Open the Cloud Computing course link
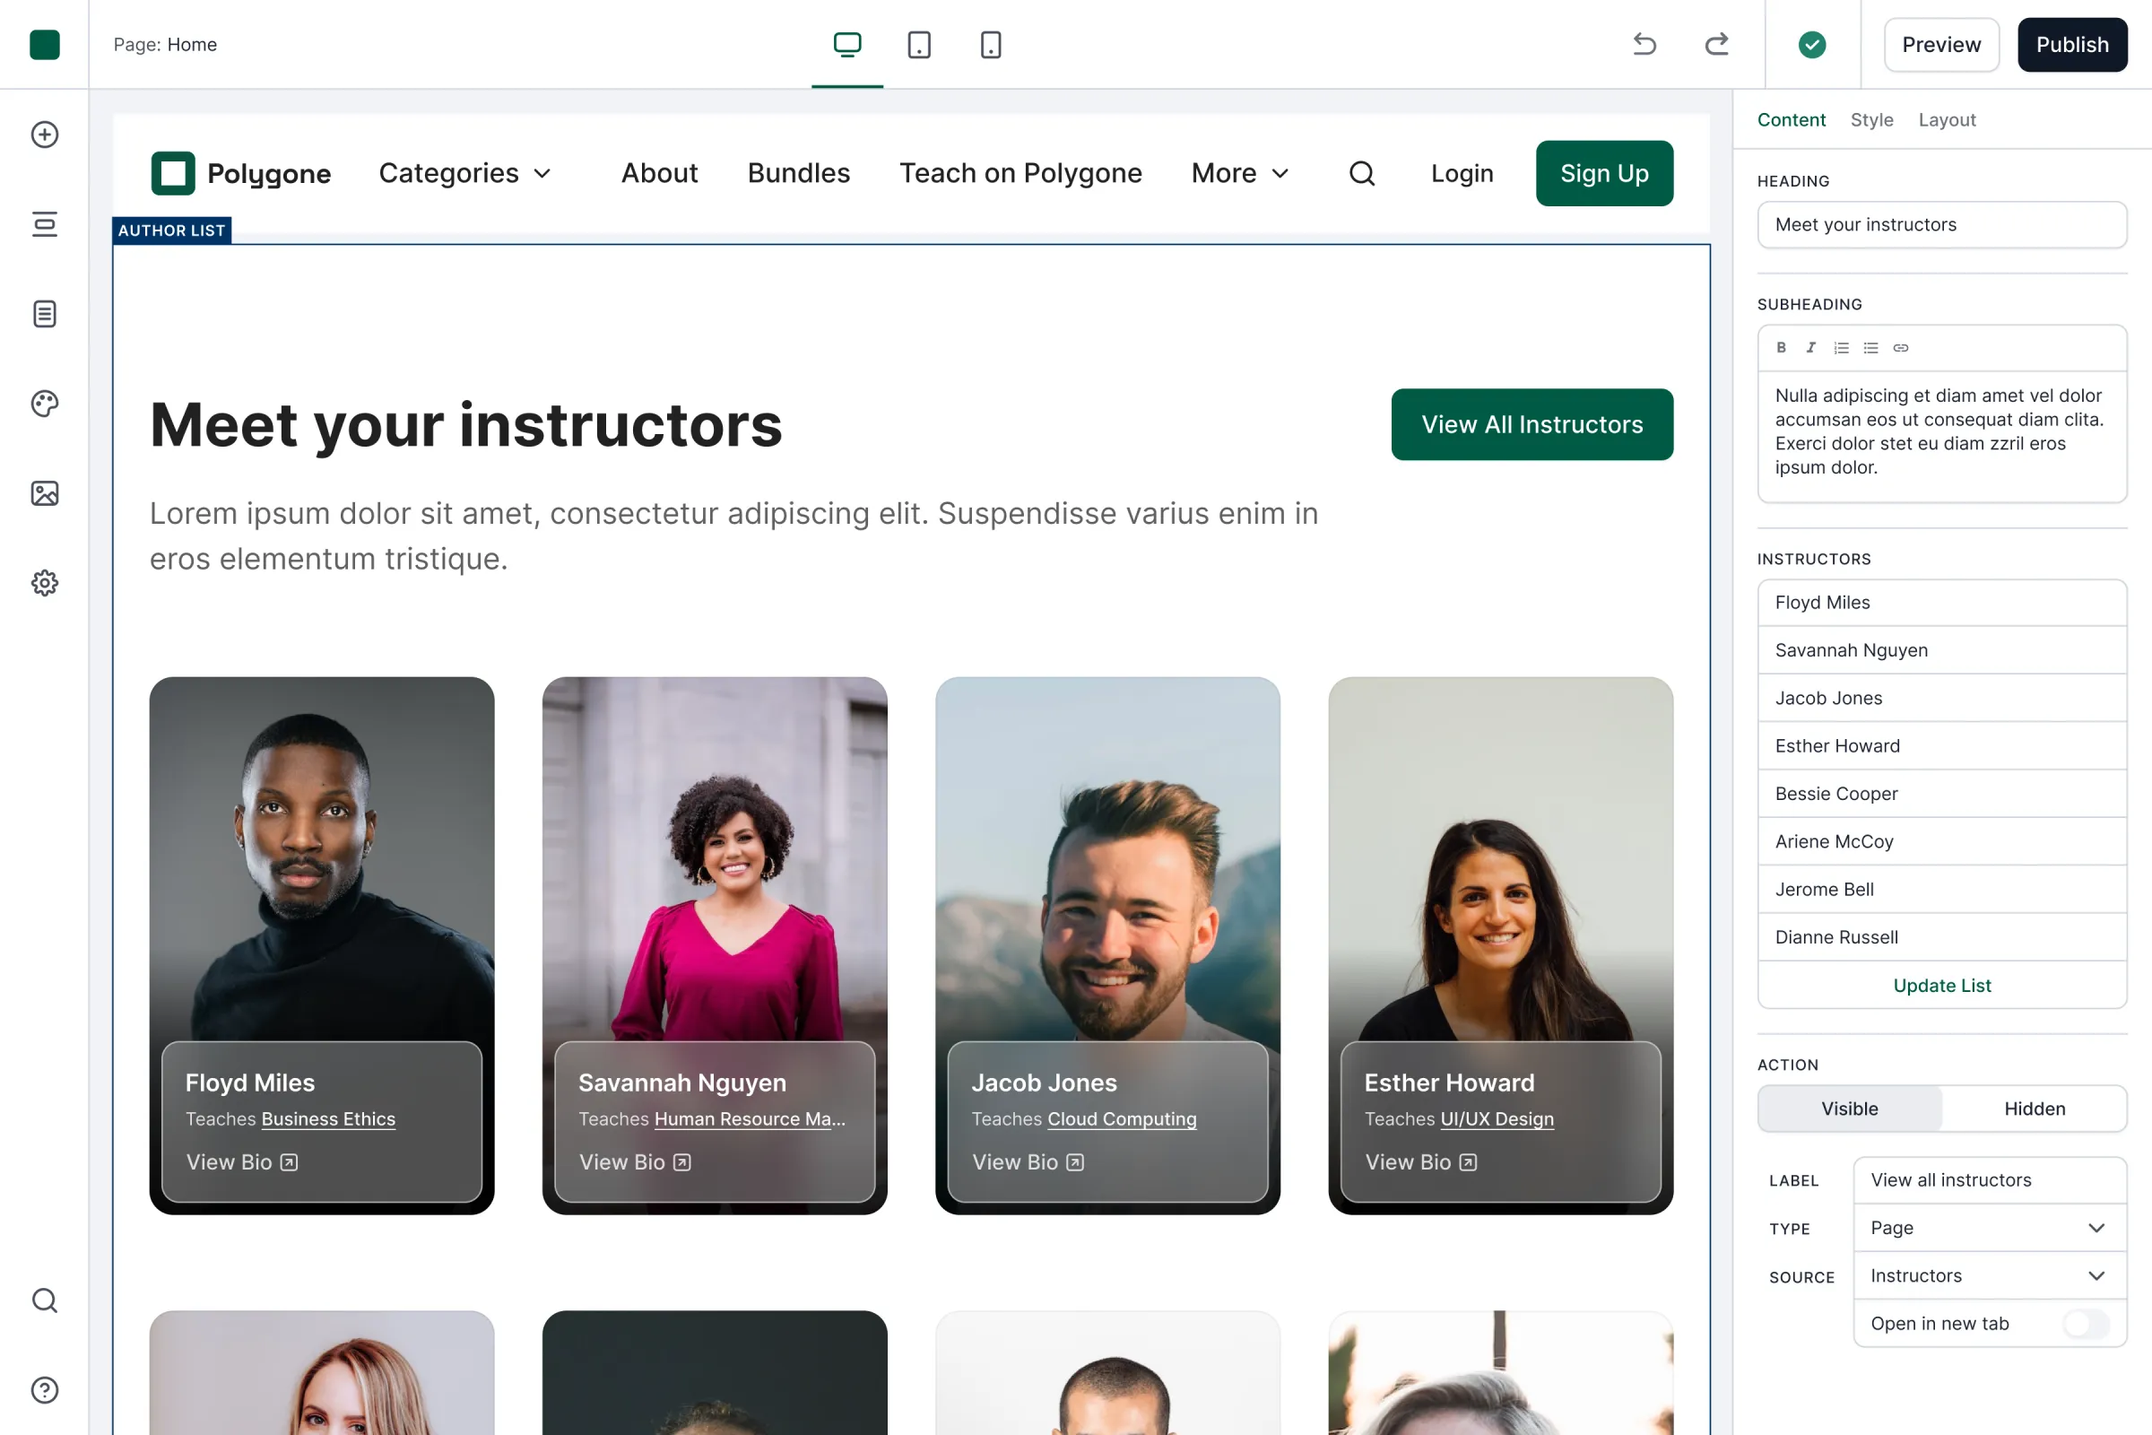Screen dimensions: 2152x1435 coord(1122,1118)
